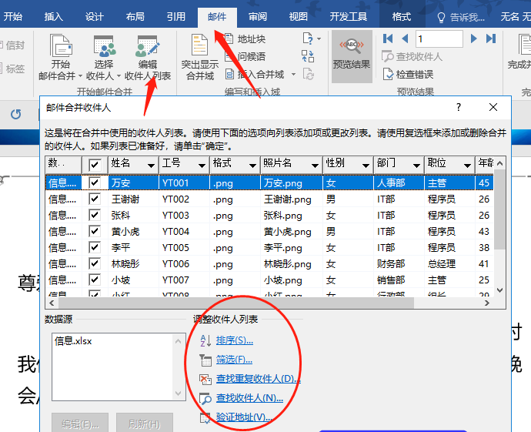Uncheck the checkbox for 李平
531x432 pixels.
click(x=95, y=248)
